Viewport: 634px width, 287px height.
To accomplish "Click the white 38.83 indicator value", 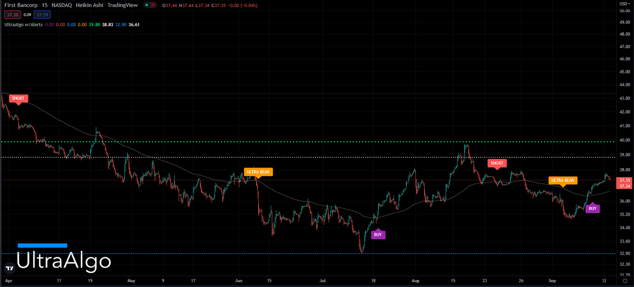I will point(108,24).
